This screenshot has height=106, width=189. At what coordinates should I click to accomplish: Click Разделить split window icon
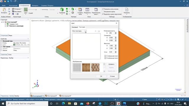tap(87, 10)
